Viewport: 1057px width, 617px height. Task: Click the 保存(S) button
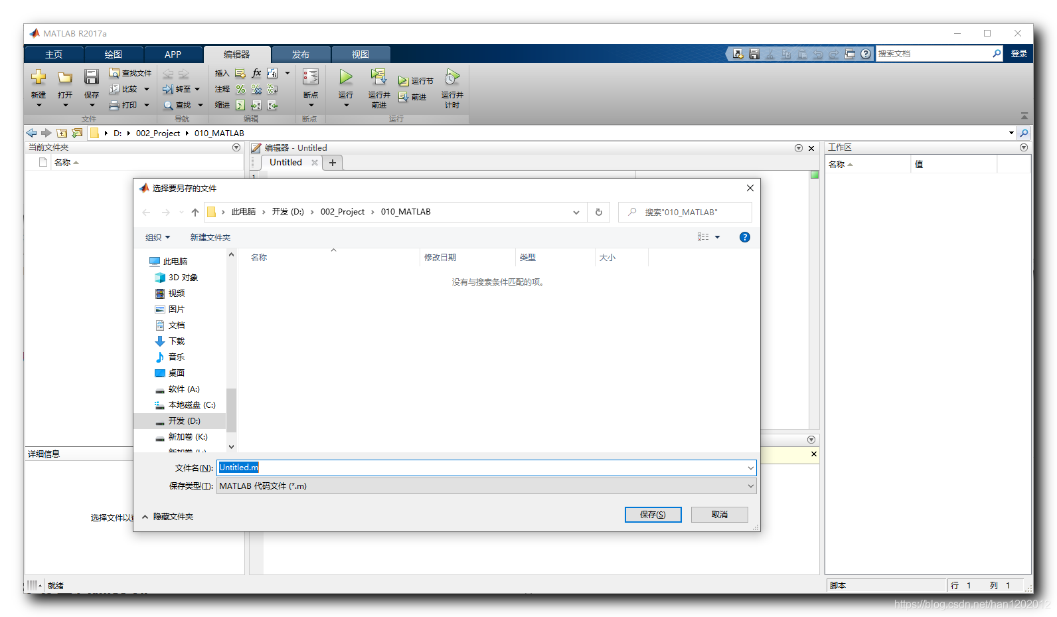653,515
